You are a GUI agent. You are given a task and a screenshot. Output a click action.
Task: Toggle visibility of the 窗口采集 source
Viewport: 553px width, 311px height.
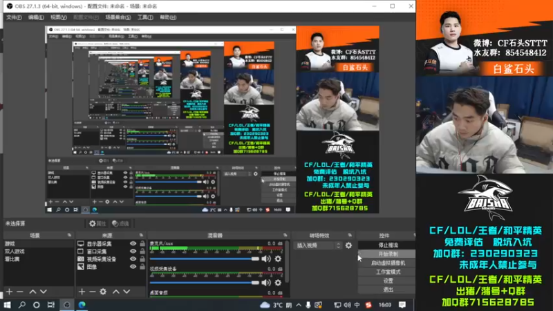pos(133,252)
